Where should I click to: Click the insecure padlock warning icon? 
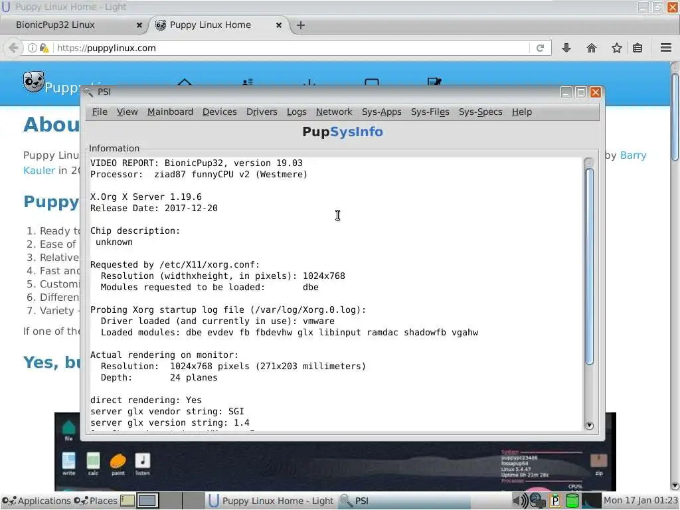[x=44, y=48]
